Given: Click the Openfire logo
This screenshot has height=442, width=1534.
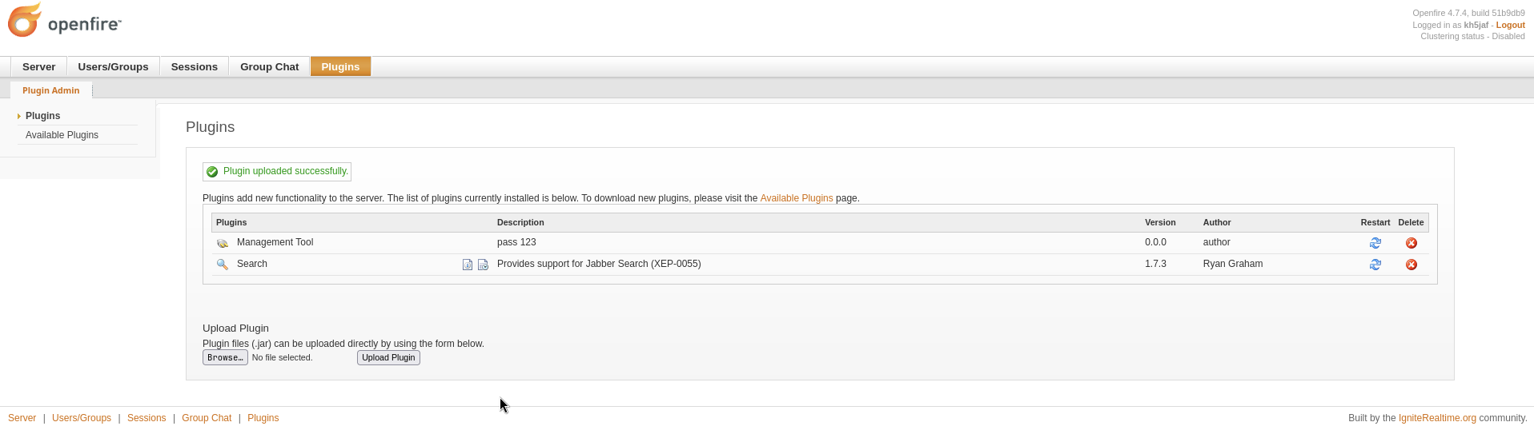Looking at the screenshot, I should click(x=64, y=21).
